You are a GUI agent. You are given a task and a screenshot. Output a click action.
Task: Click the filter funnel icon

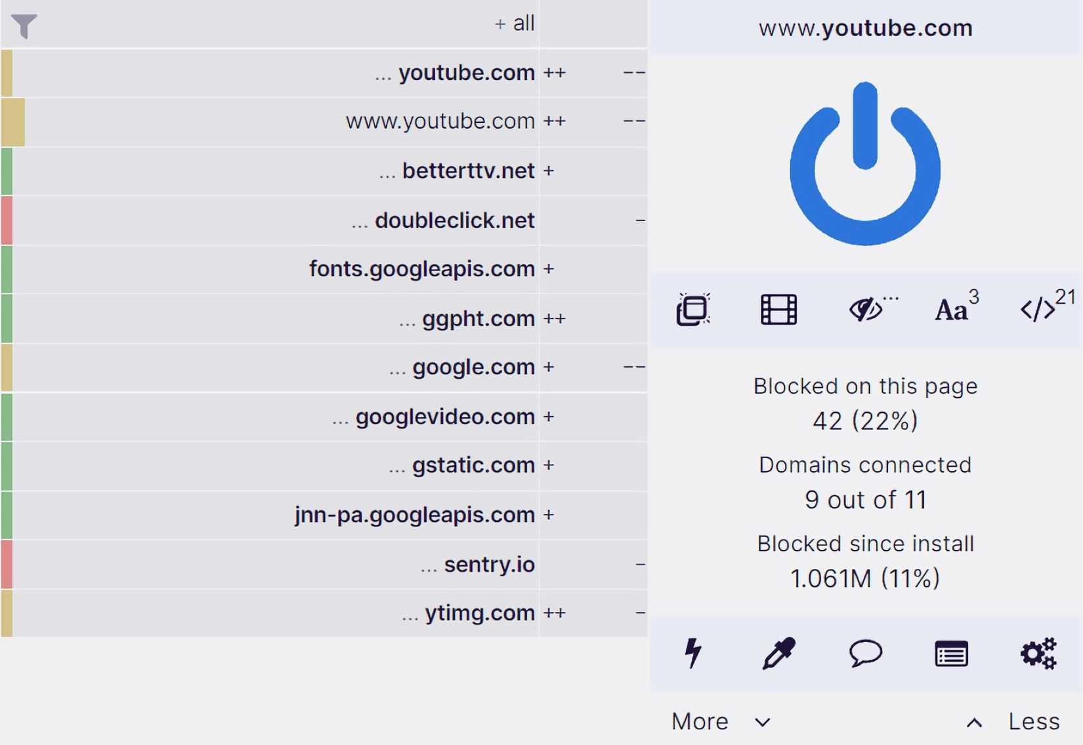(25, 26)
